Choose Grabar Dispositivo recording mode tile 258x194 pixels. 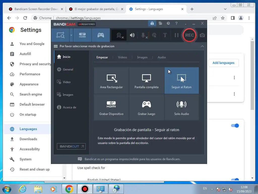tap(111, 107)
